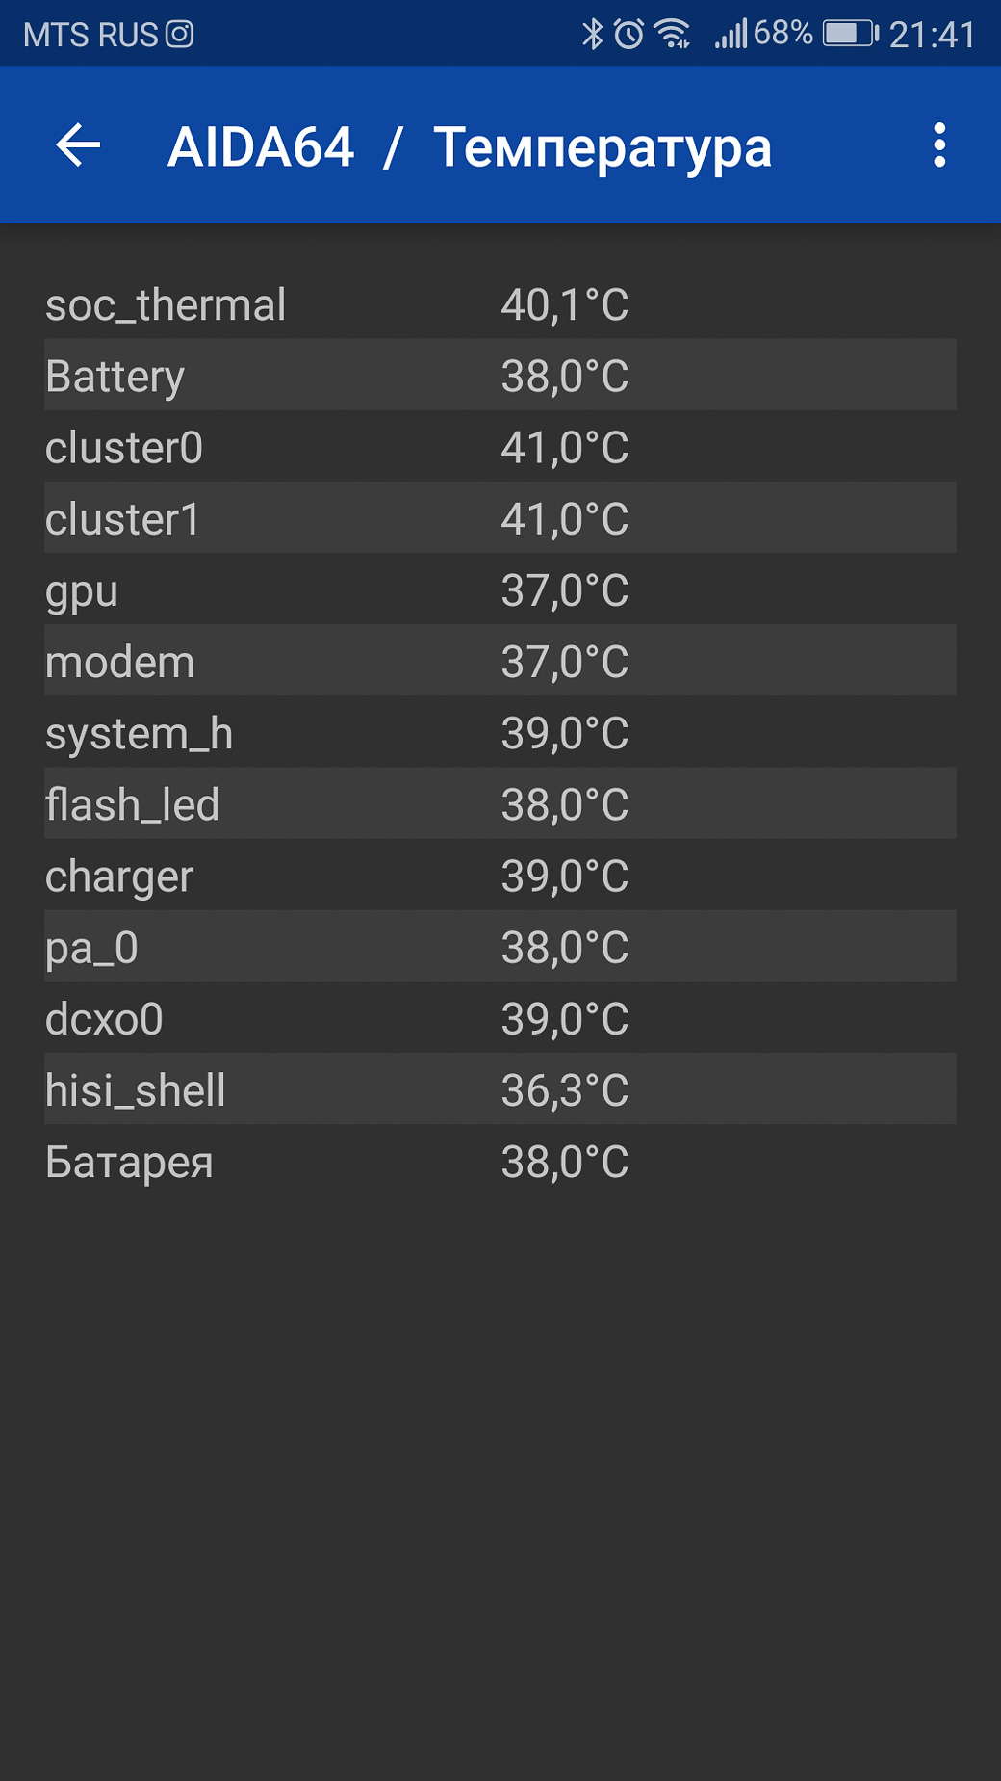Tap the charger temperature row
1001x1781 pixels.
click(x=500, y=875)
